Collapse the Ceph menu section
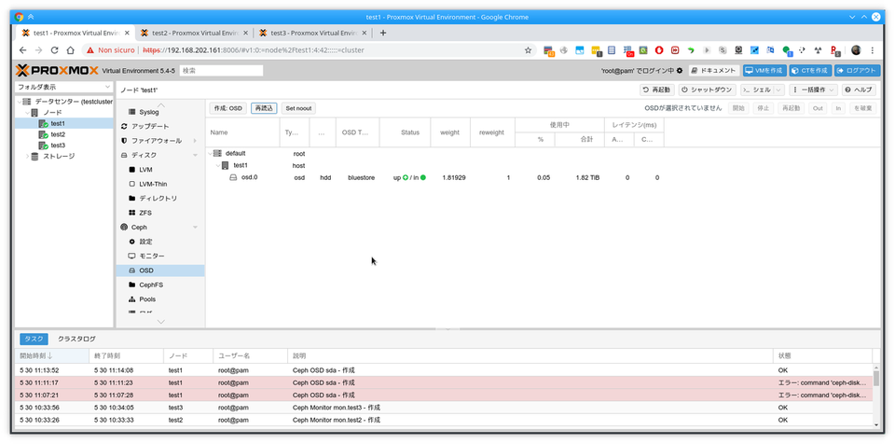895x444 pixels. 195,228
